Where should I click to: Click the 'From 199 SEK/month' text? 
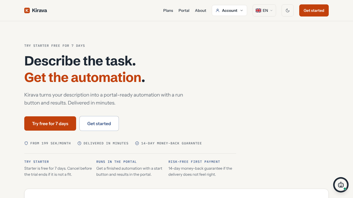click(x=50, y=143)
